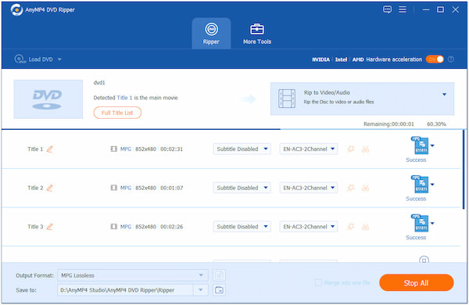
Task: Click the Intel label
Action: pos(341,59)
